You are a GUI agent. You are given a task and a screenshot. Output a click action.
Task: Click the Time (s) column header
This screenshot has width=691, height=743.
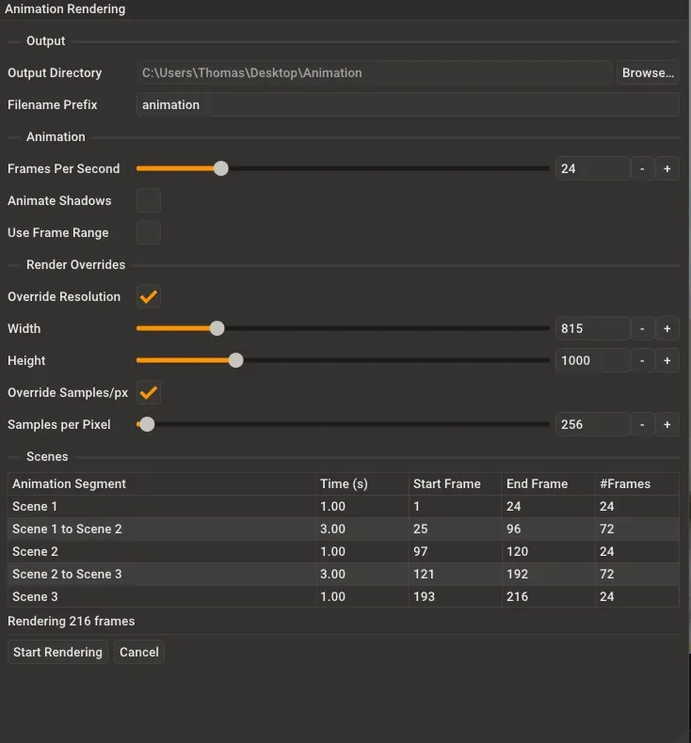point(362,483)
